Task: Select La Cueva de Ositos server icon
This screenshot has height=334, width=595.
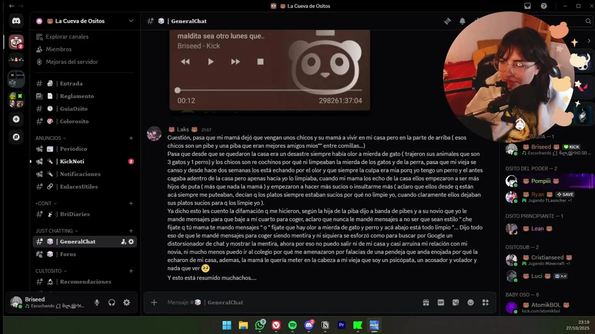Action: coord(16,42)
